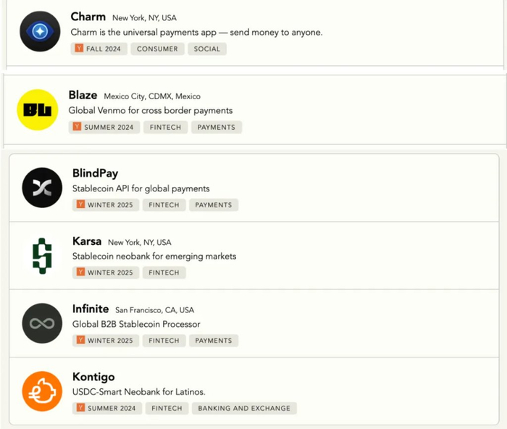Open the Kontigo company title
The height and width of the screenshot is (429, 507).
pyautogui.click(x=93, y=377)
